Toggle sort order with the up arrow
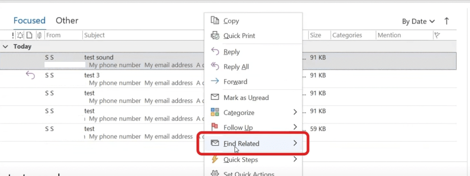 [447, 21]
